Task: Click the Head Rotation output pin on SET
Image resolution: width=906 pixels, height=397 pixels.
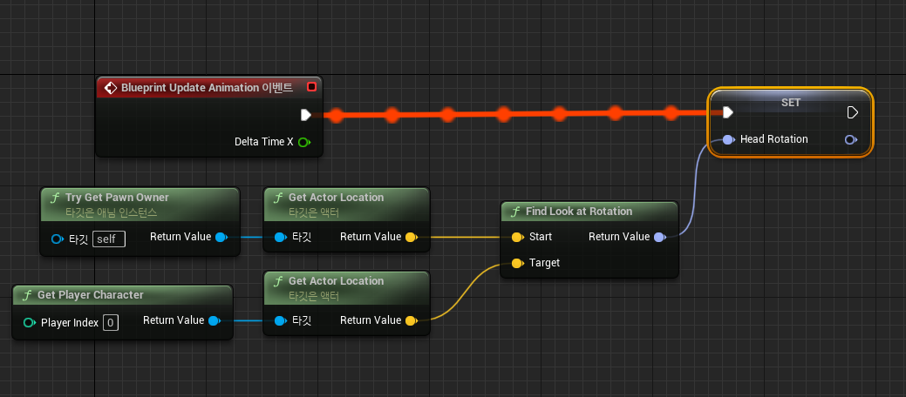Action: [850, 139]
